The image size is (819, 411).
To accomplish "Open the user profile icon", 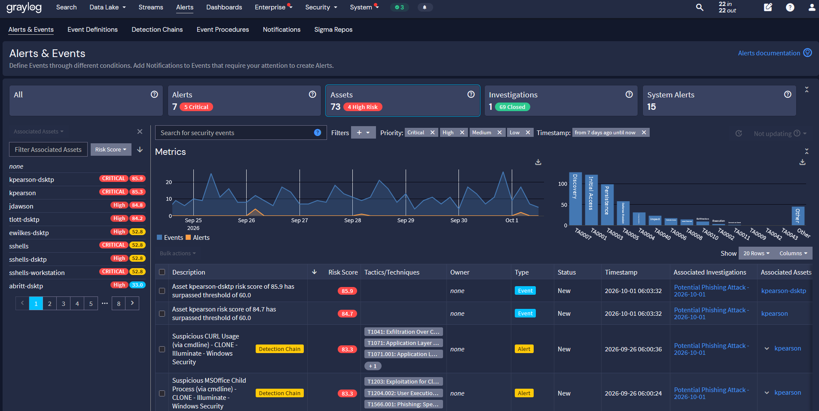I will point(812,7).
